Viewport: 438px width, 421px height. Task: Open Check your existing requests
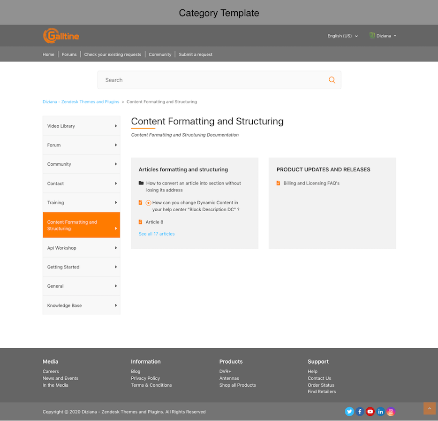[113, 54]
